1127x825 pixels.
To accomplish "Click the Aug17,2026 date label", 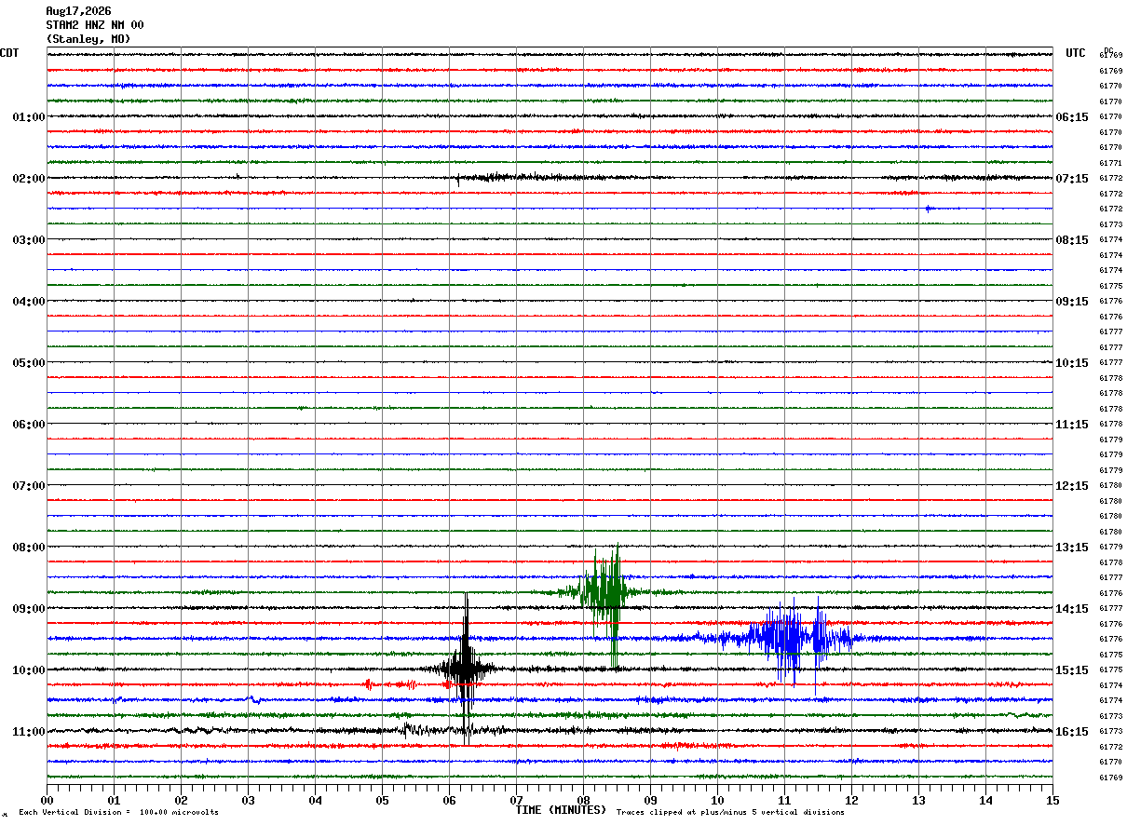I will coord(78,11).
